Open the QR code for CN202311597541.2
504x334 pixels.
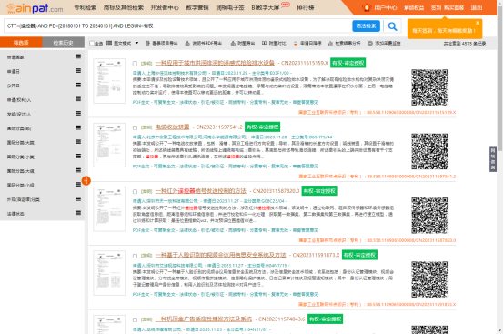(429, 151)
